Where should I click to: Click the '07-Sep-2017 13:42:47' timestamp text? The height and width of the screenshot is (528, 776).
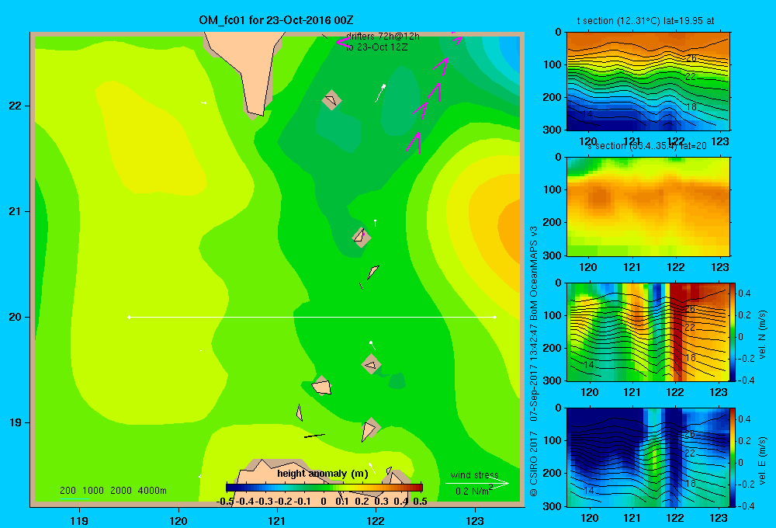534,373
